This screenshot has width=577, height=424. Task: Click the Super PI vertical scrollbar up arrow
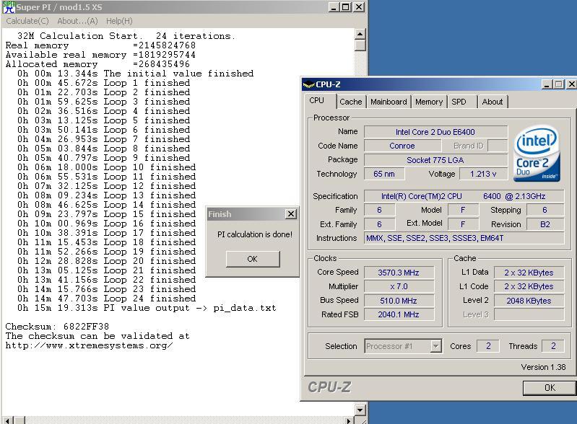tap(360, 34)
